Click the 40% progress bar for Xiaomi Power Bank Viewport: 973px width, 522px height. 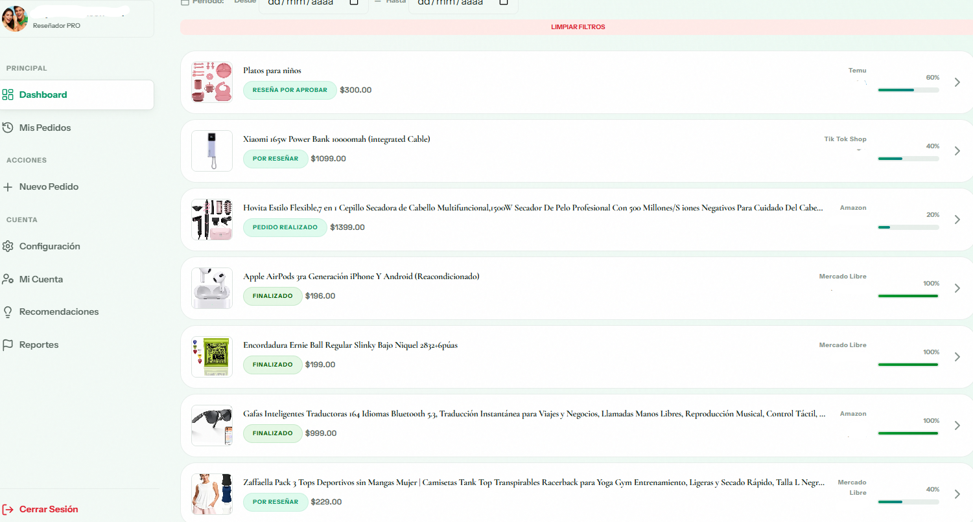908,159
